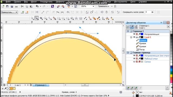Click the Cut scissors icon

pos(22,6)
